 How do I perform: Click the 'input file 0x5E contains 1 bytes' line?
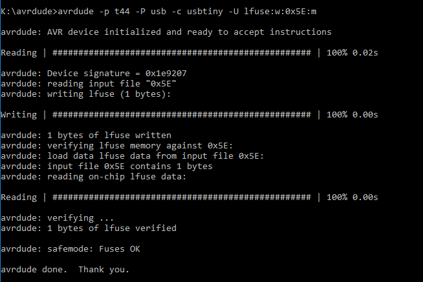coord(107,166)
